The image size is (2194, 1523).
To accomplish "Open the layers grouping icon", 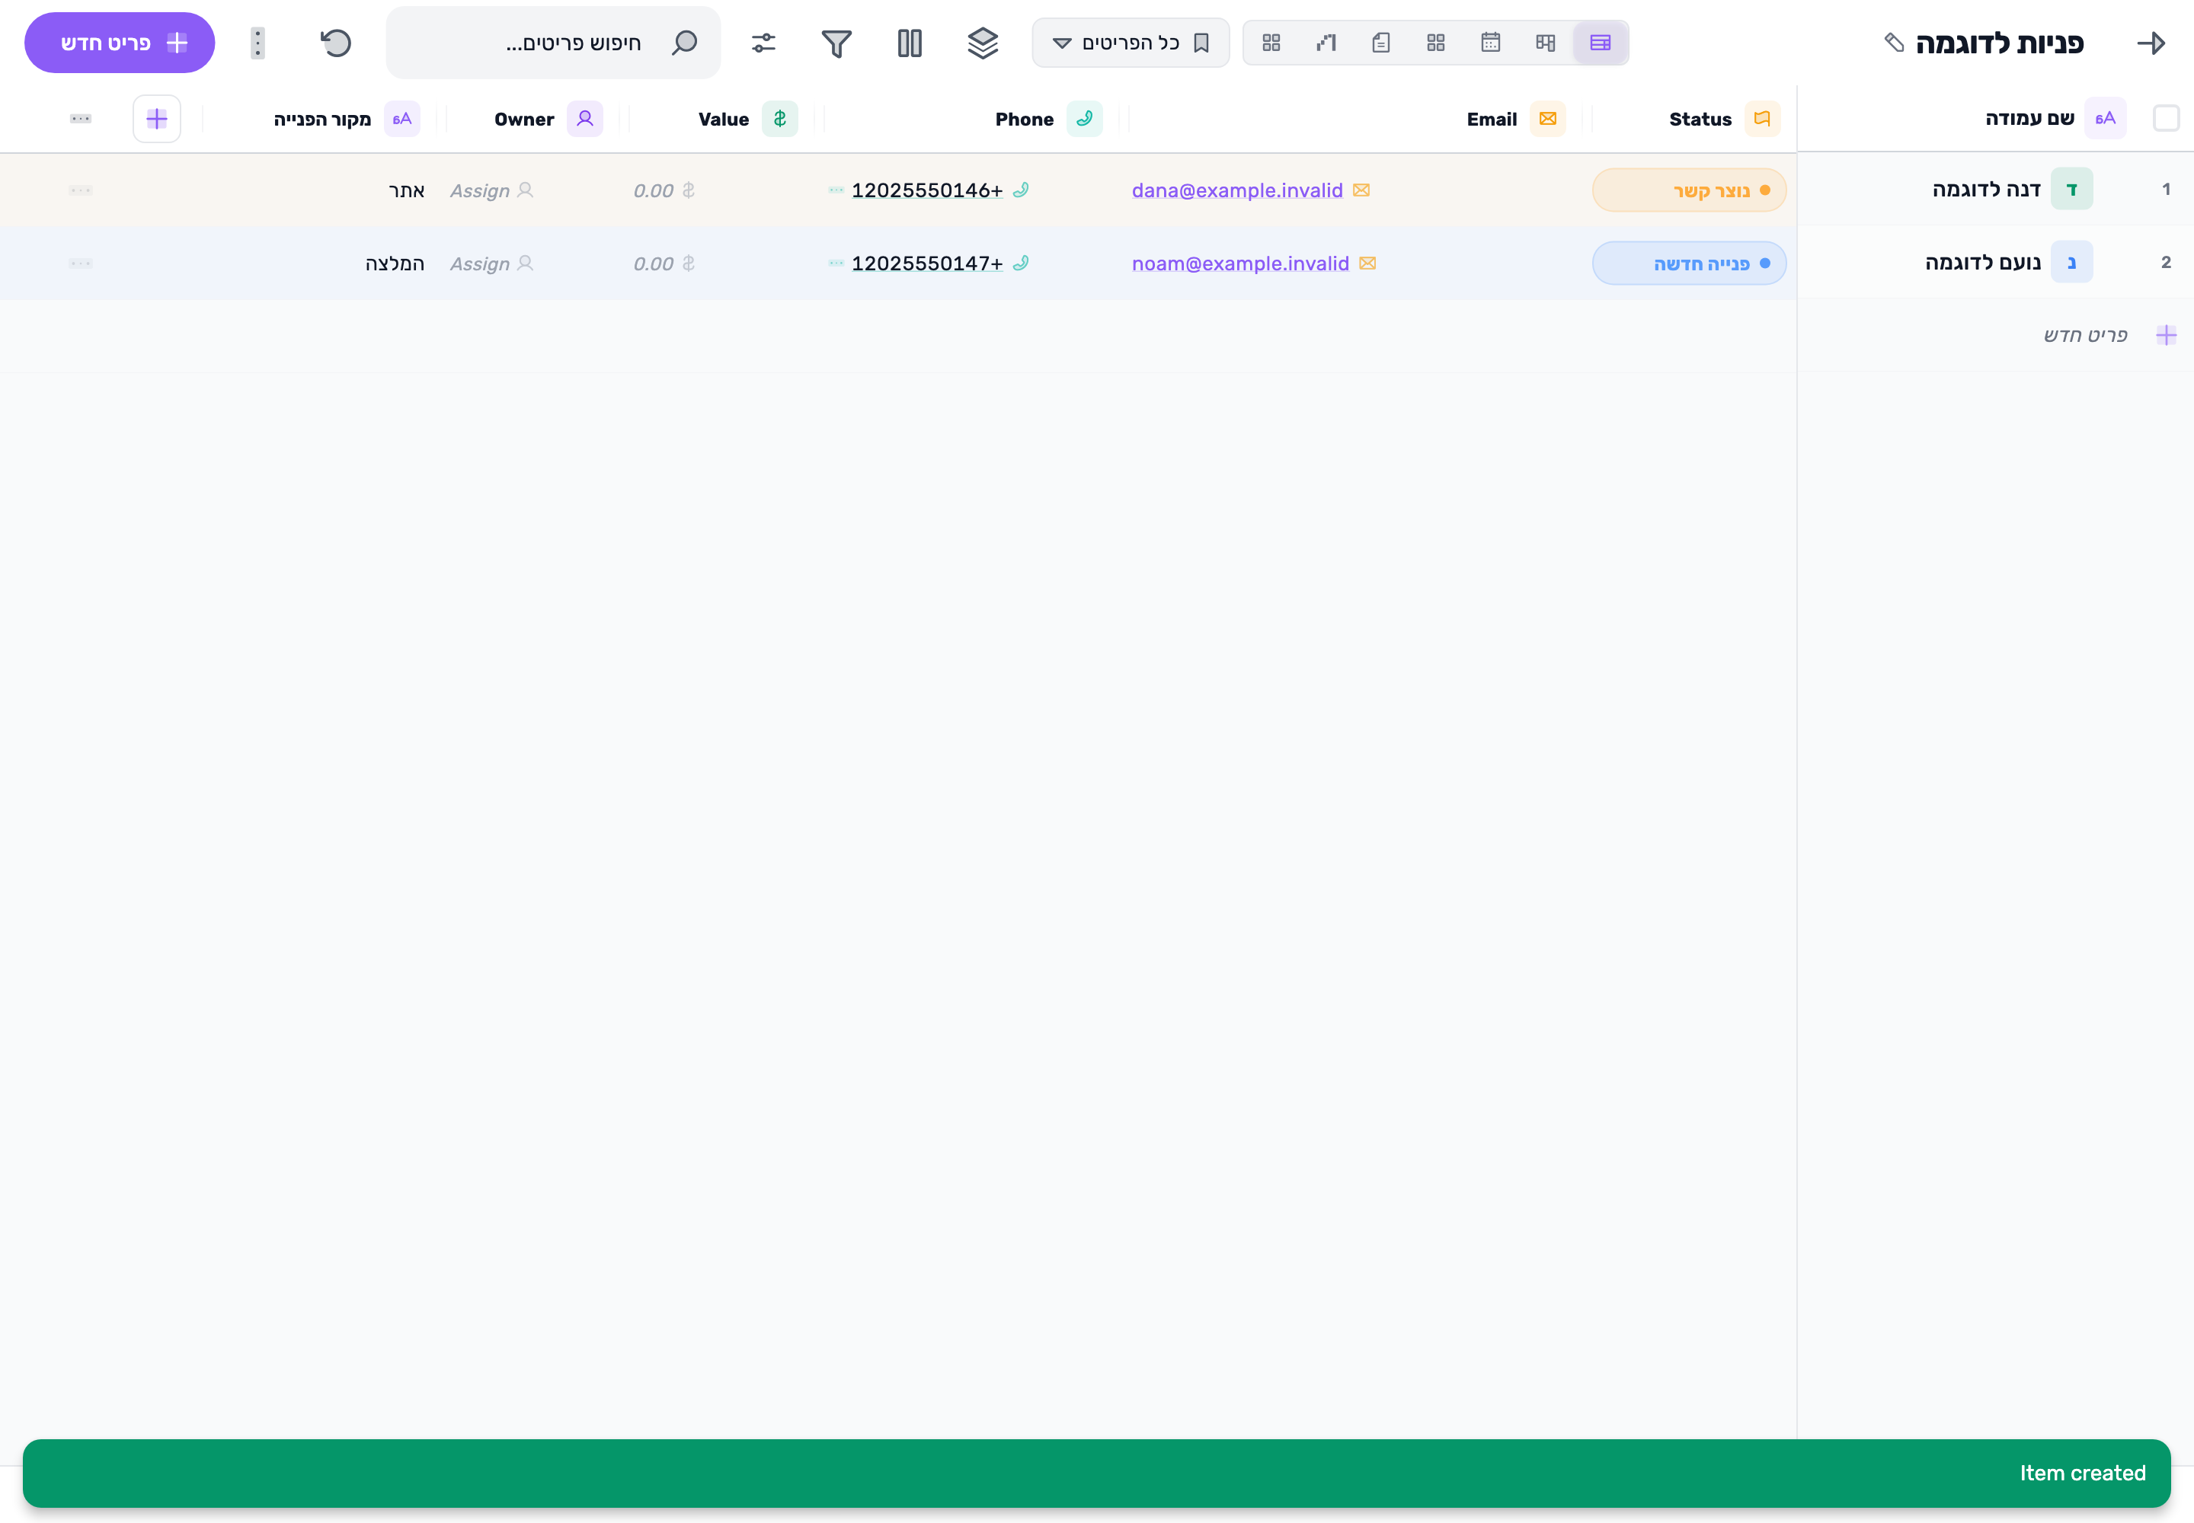I will point(983,43).
